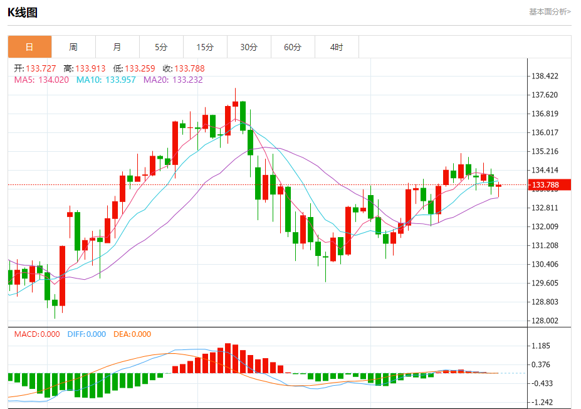581x409 pixels.
Task: Click the 0.376 MACD axis label
Action: pyautogui.click(x=541, y=365)
